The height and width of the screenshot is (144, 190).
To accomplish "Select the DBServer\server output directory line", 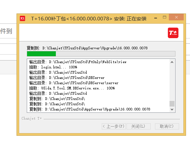I will click(74, 83).
